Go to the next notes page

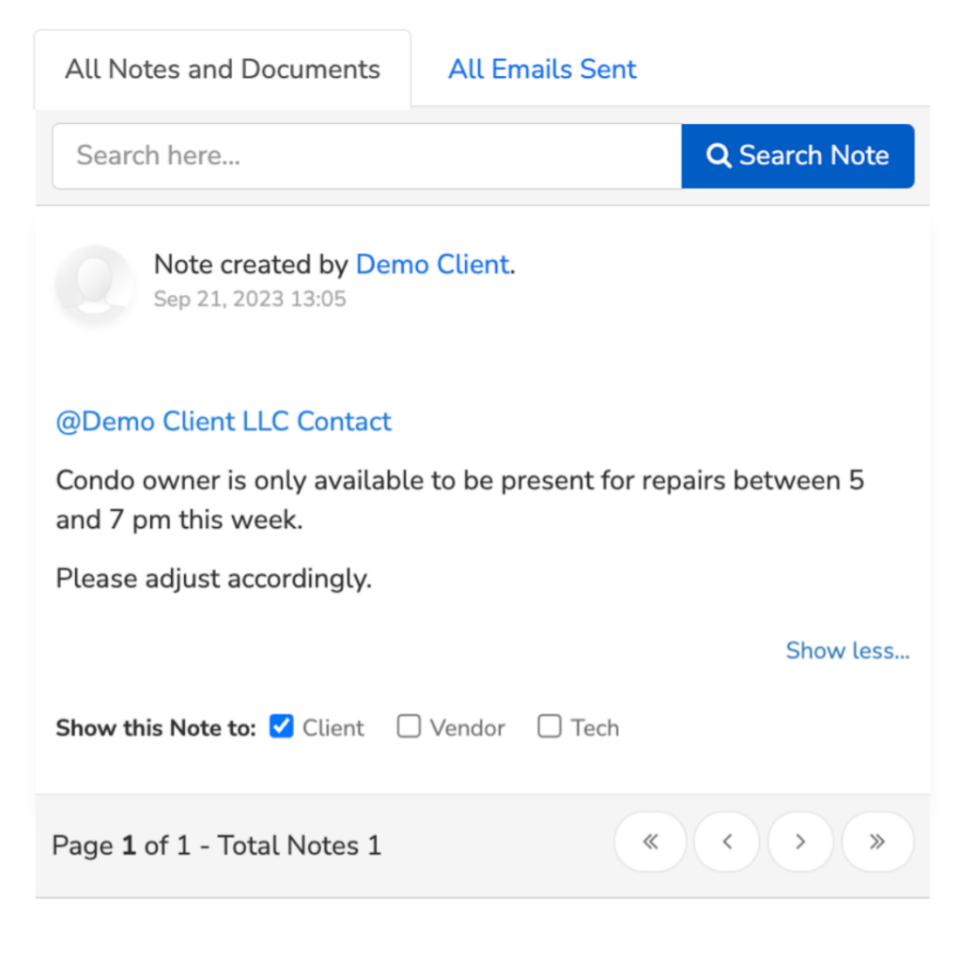(x=800, y=842)
